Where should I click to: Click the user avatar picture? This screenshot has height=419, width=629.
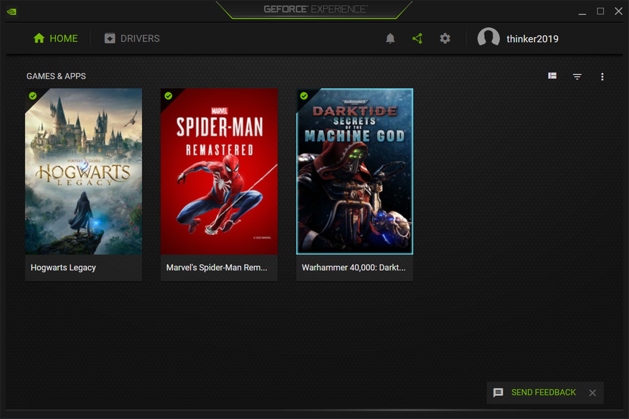pos(488,38)
